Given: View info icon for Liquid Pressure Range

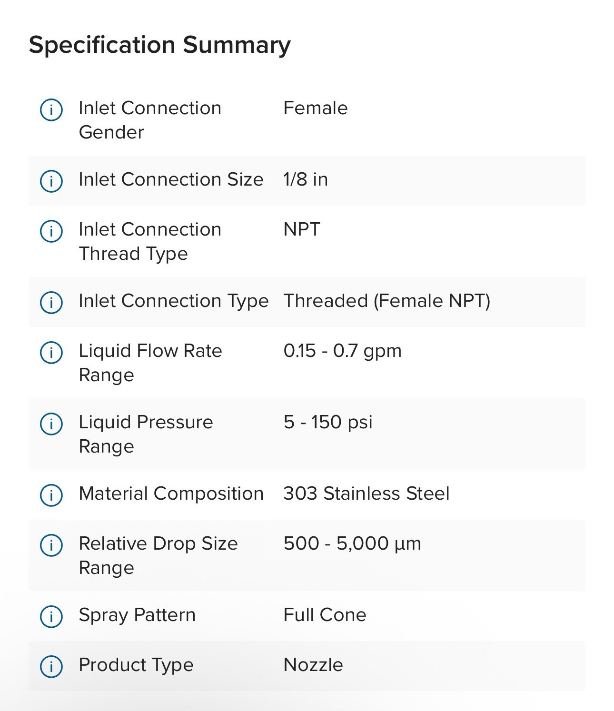Looking at the screenshot, I should click(51, 424).
